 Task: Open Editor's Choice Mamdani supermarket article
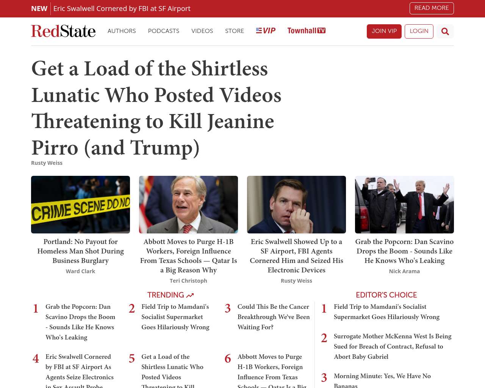coord(386,312)
